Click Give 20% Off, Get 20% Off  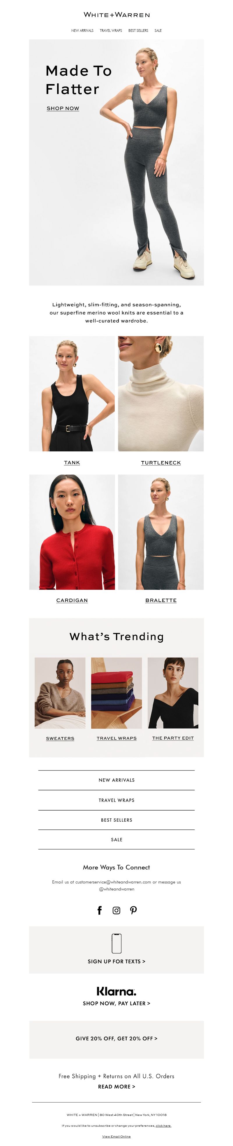tap(116, 1038)
